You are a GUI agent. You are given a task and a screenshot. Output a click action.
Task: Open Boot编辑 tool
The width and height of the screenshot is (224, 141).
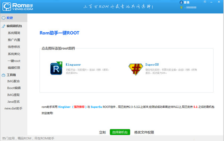(x=14, y=88)
